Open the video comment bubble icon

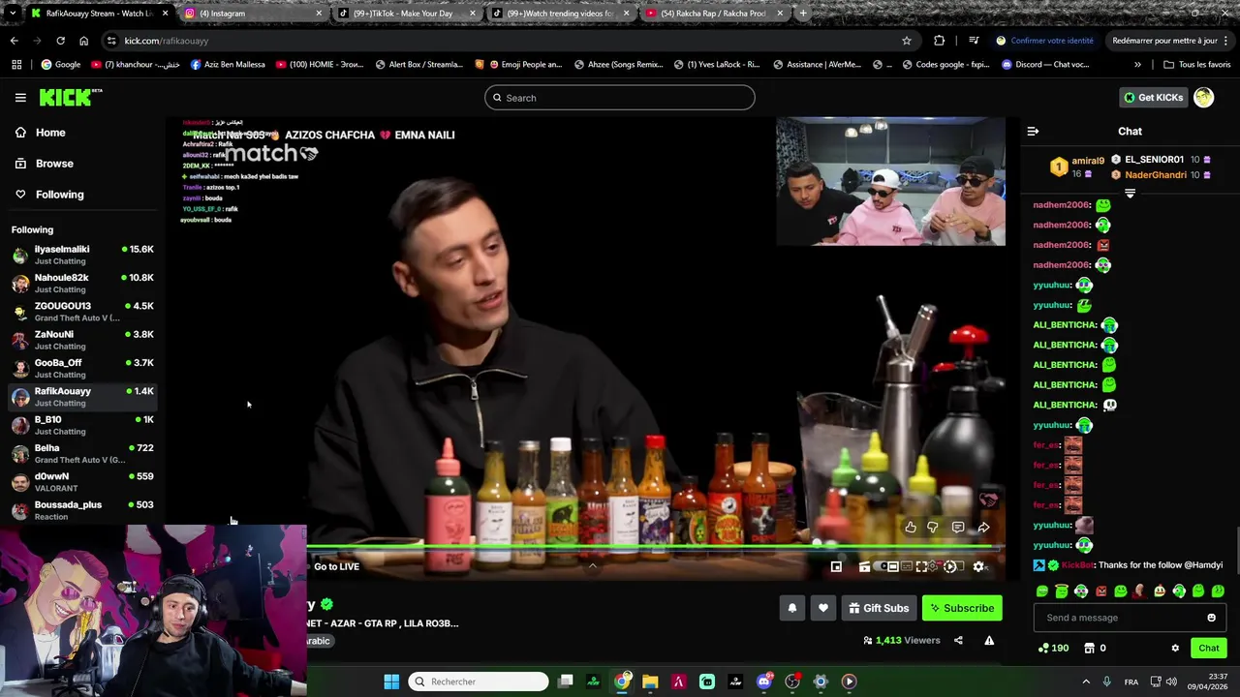(x=958, y=528)
